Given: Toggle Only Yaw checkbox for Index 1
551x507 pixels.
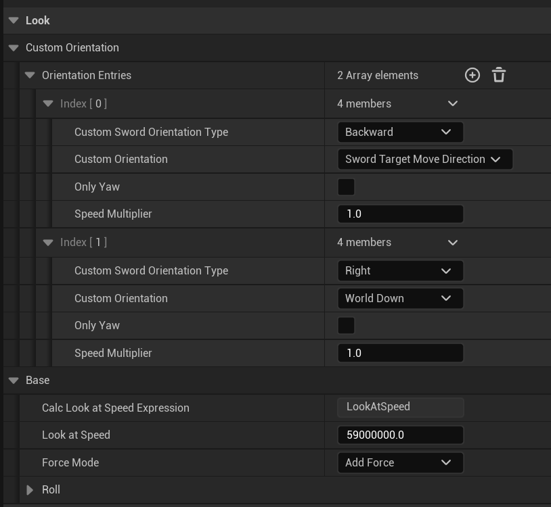Looking at the screenshot, I should pos(346,325).
